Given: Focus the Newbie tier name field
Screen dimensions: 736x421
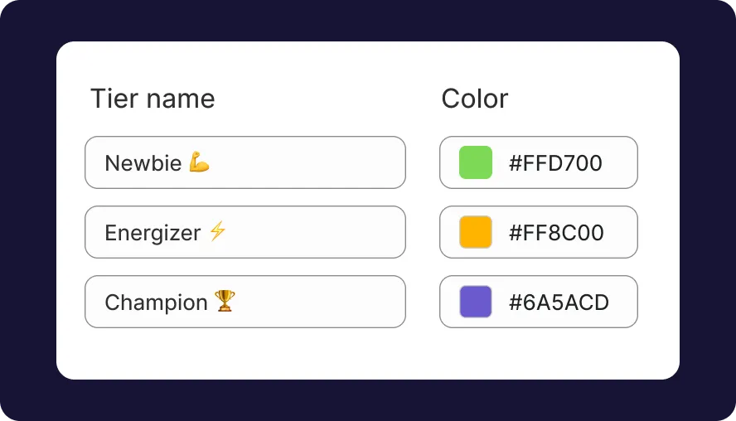Looking at the screenshot, I should 245,162.
